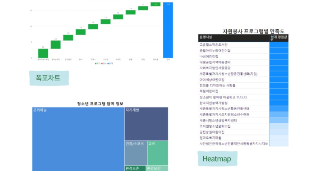Click the heat cell beside 고운힐스작은도서관
311x171 pixels.
point(279,45)
